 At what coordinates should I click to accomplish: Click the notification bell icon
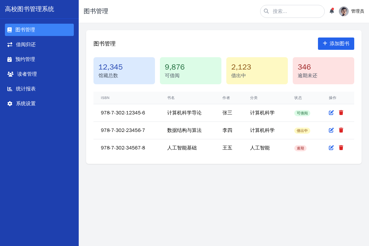click(332, 11)
